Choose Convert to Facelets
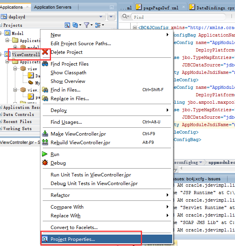Viewport: 235px width, 246px height. coord(107,227)
